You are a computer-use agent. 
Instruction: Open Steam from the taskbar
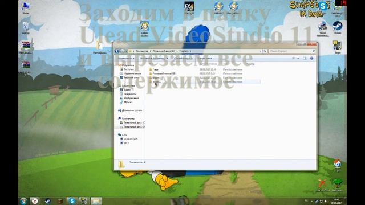pyautogui.click(x=47, y=201)
